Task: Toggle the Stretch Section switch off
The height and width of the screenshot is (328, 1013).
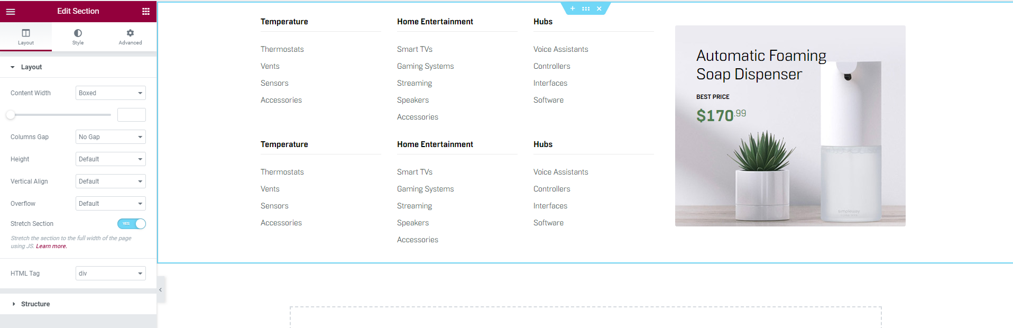Action: click(x=132, y=224)
